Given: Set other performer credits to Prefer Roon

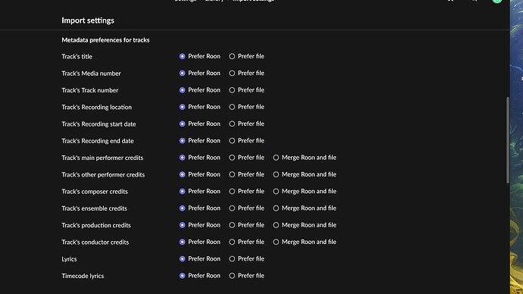Looking at the screenshot, I should click(182, 174).
